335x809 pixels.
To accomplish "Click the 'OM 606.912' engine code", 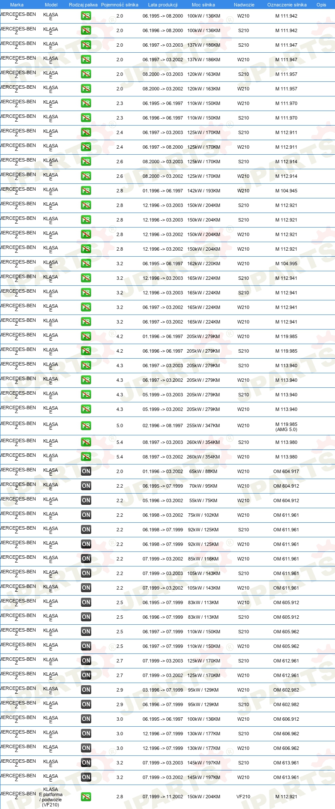I will (286, 719).
